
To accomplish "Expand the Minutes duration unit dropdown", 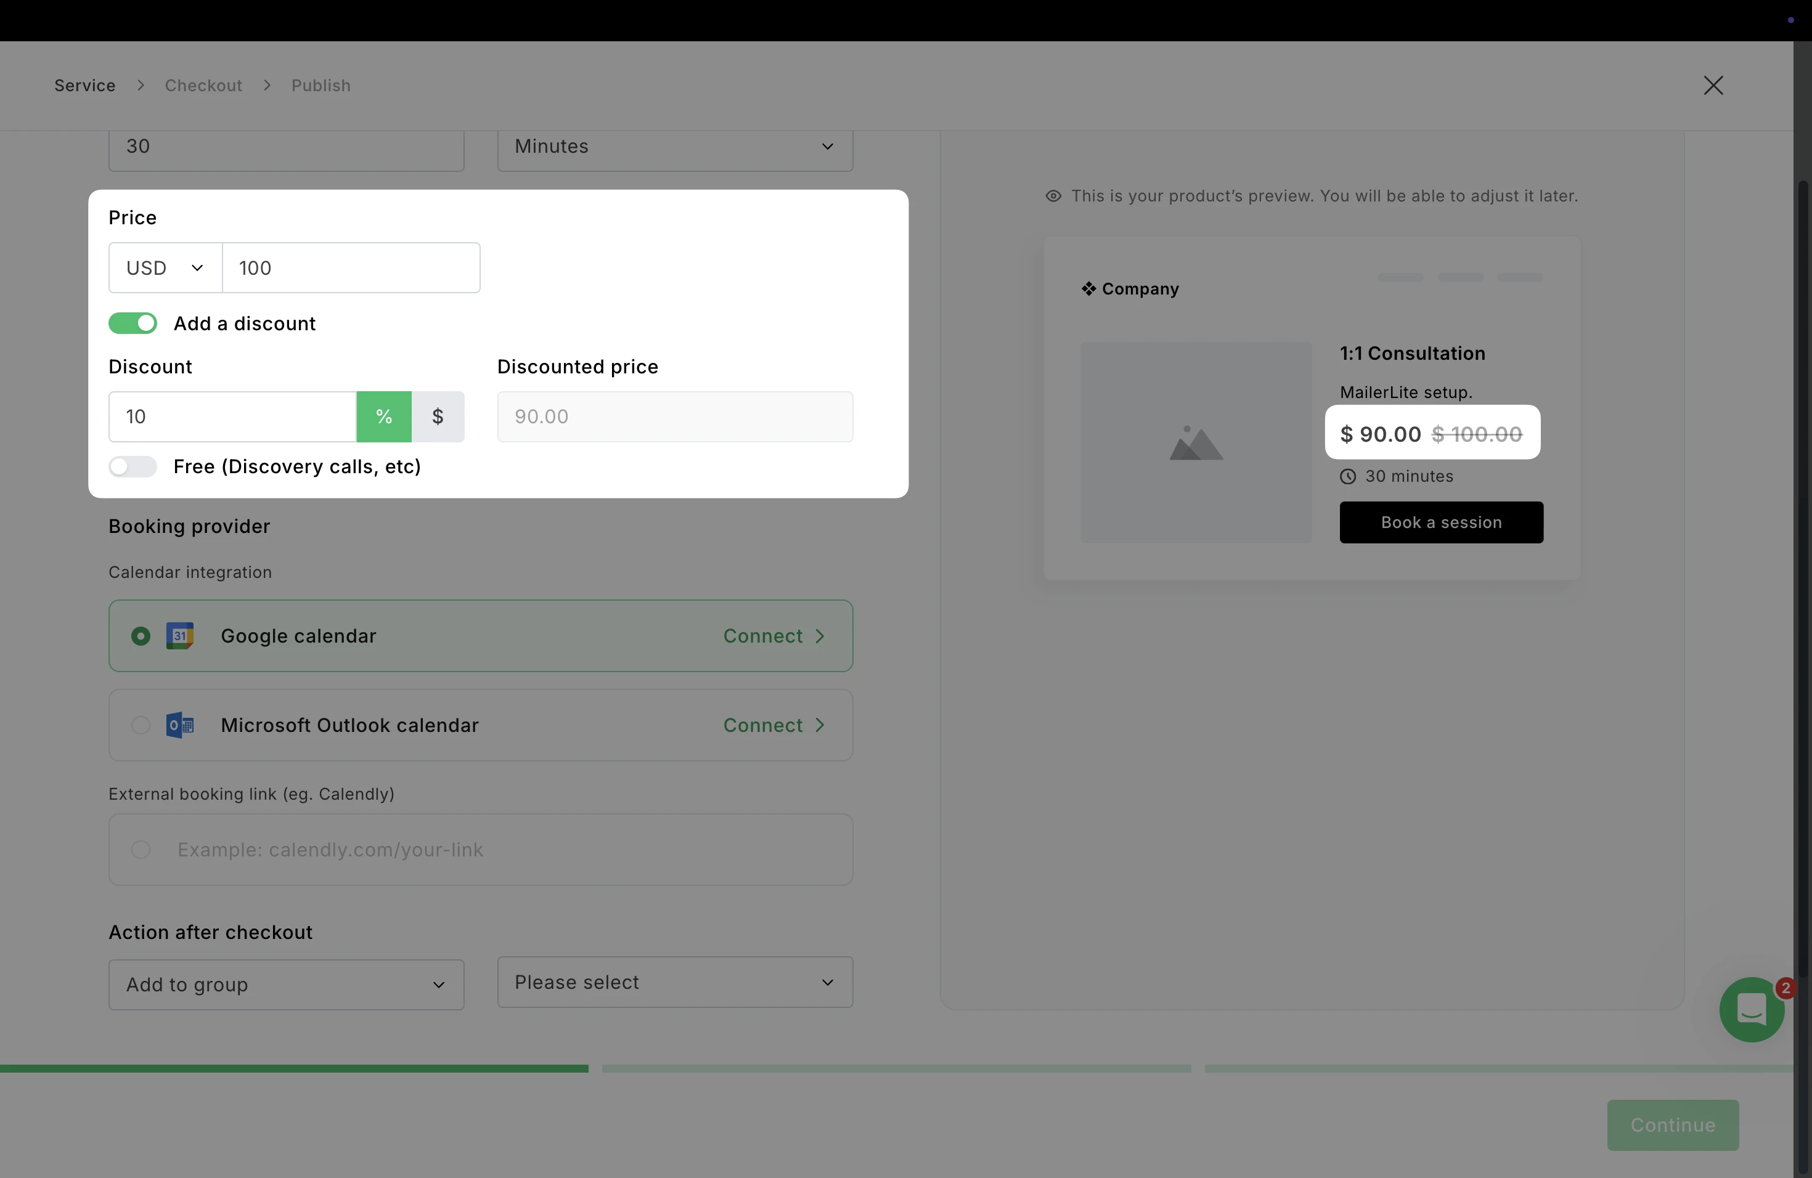I will pyautogui.click(x=674, y=146).
